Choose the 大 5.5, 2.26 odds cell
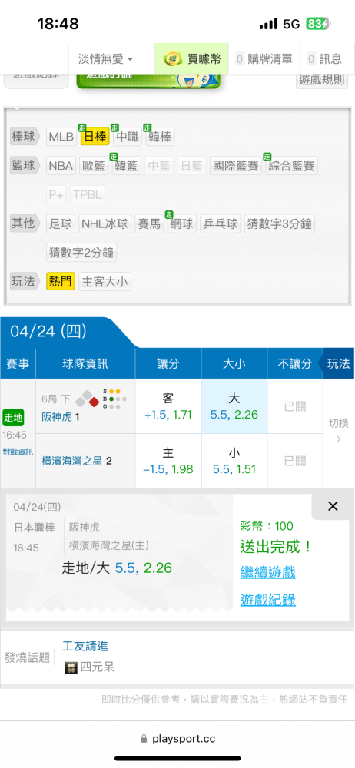This screenshot has height=768, width=355. tap(234, 406)
